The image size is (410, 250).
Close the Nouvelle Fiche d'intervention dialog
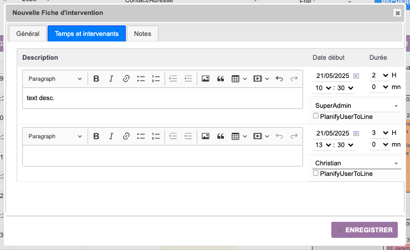[397, 13]
